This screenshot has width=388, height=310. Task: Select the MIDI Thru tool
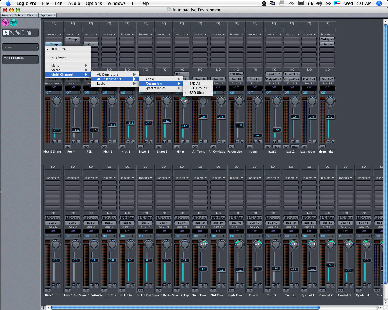click(x=29, y=33)
